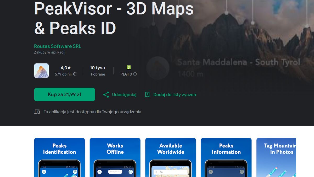314x177 pixels.
Task: Open the PEGI 3 info icon
Action: tap(135, 74)
